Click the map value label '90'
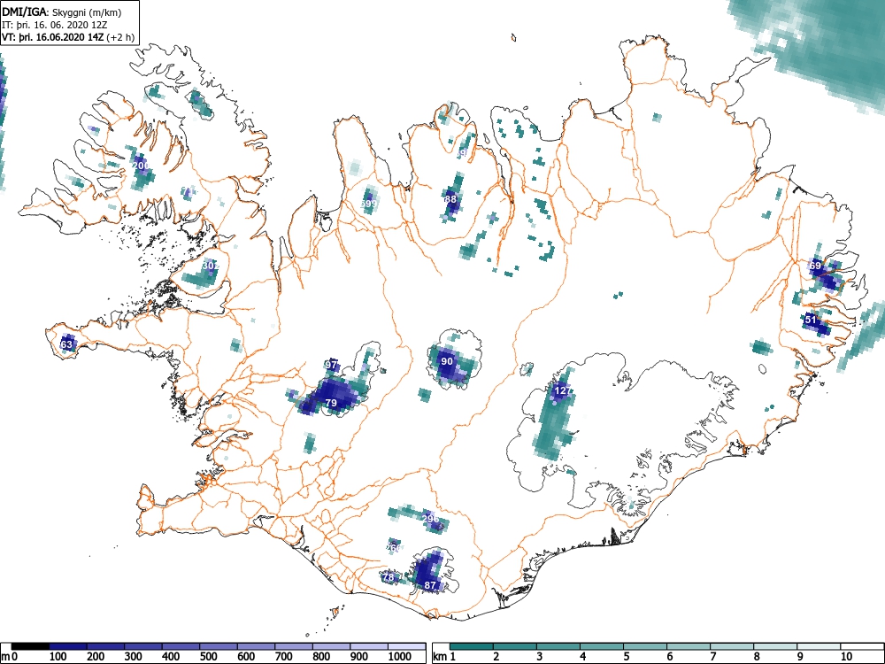885x664 pixels. [x=446, y=361]
